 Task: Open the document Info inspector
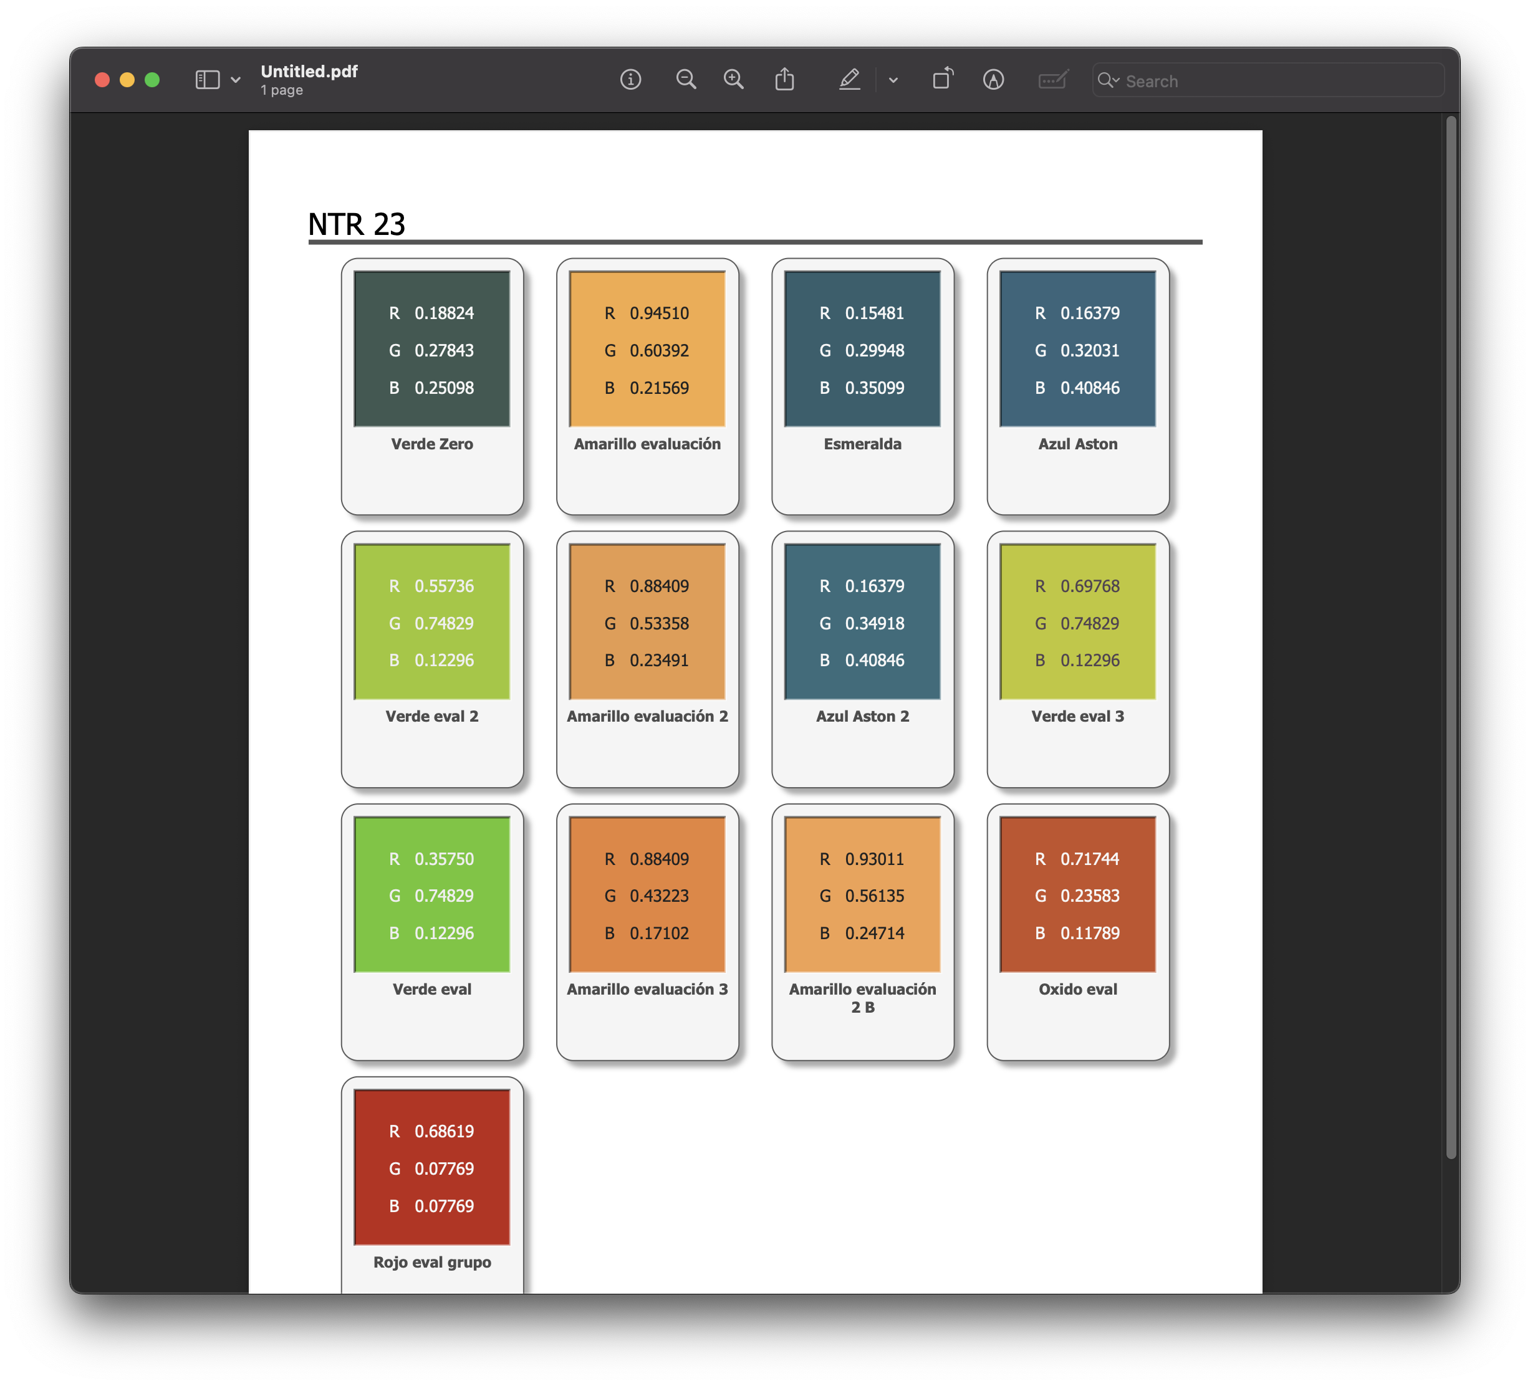pos(630,80)
